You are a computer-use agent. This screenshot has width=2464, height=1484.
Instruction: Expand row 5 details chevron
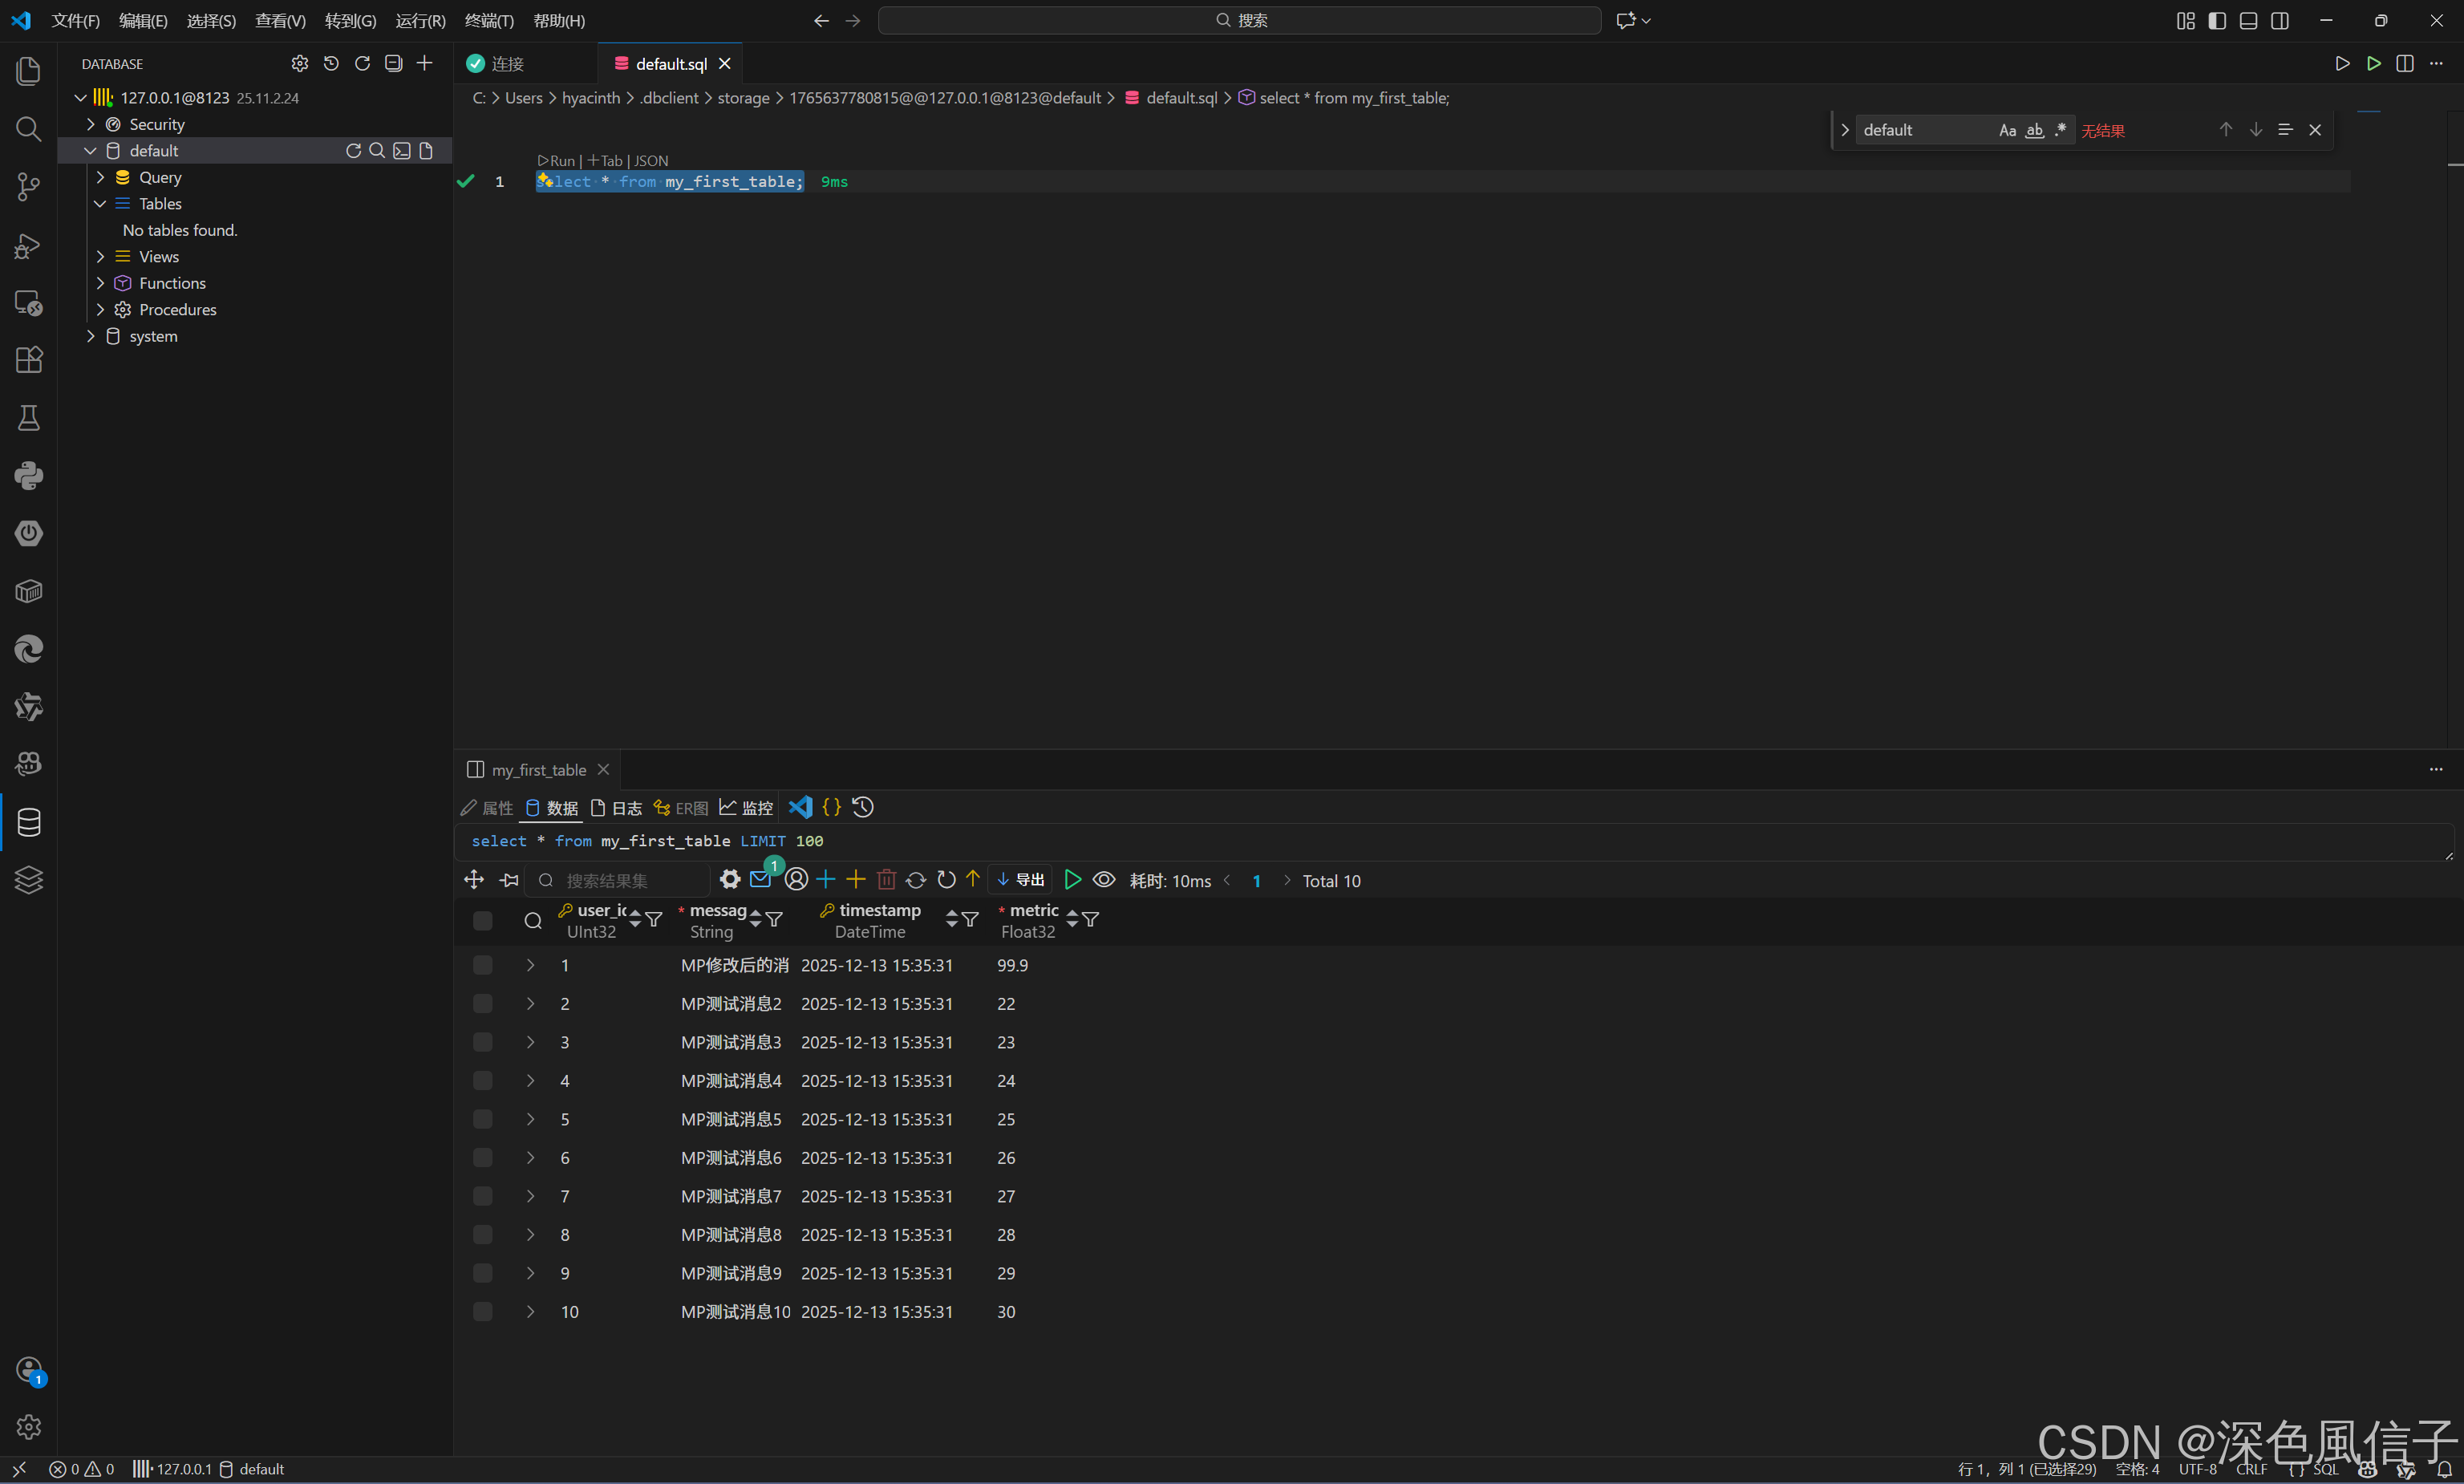point(531,1119)
